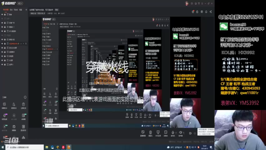Expand speaker settings arrow
The width and height of the screenshot is (266, 150).
point(184,133)
